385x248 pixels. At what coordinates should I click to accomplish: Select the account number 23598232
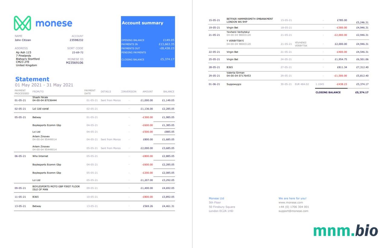point(76,40)
